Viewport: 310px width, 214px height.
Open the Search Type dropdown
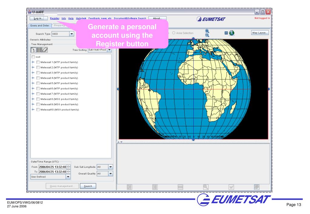click(x=72, y=34)
